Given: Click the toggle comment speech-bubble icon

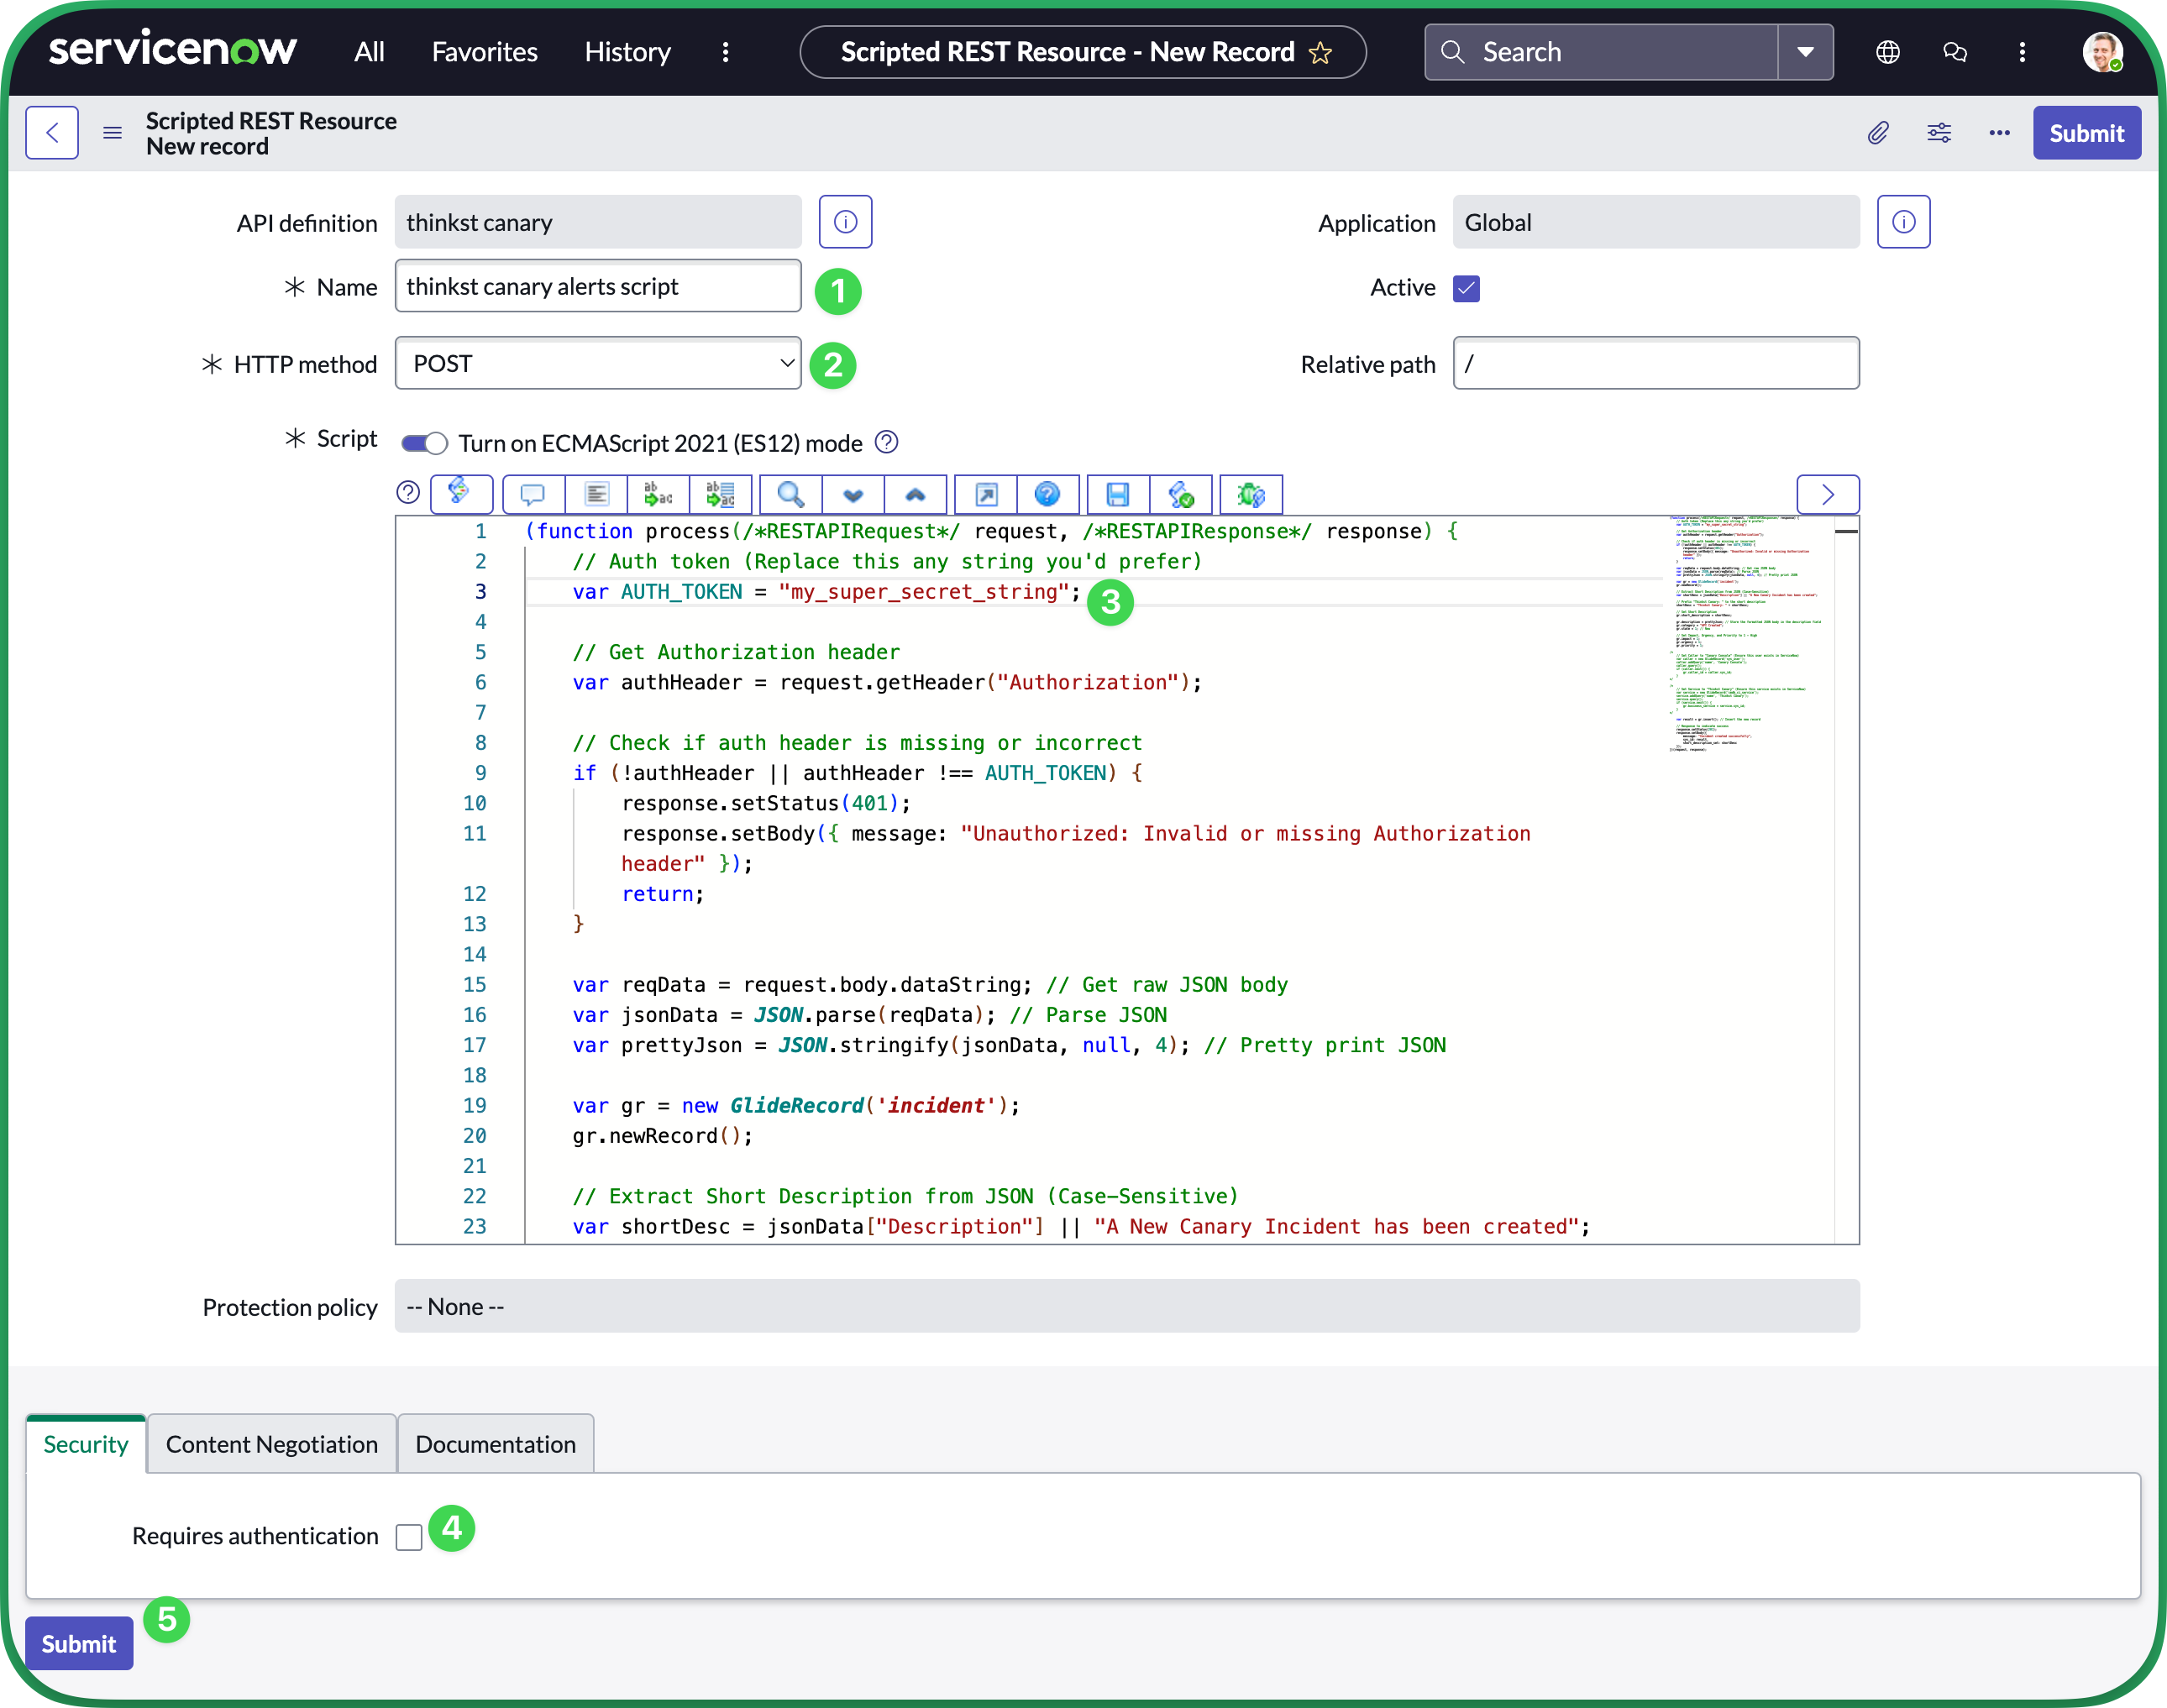Looking at the screenshot, I should pos(533,494).
